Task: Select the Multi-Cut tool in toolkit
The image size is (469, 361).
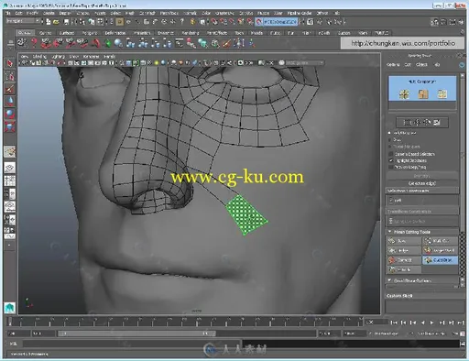Action: click(x=440, y=241)
